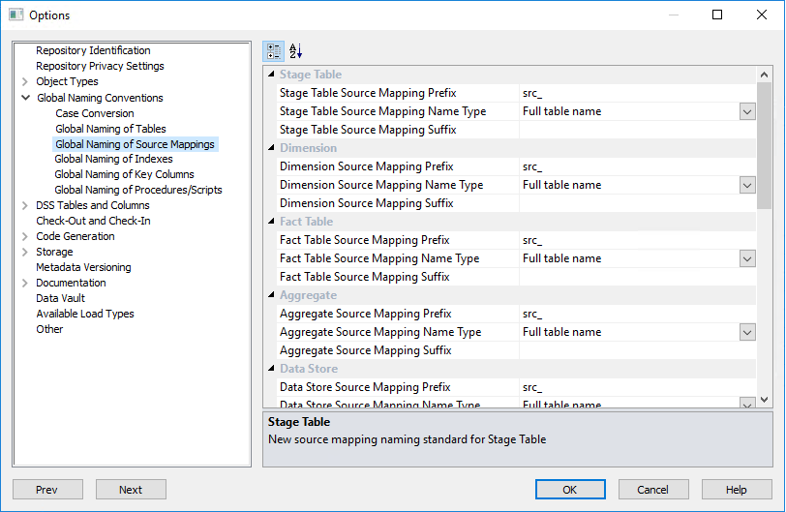786x512 pixels.
Task: Select Global Naming of Tables
Action: click(x=110, y=129)
